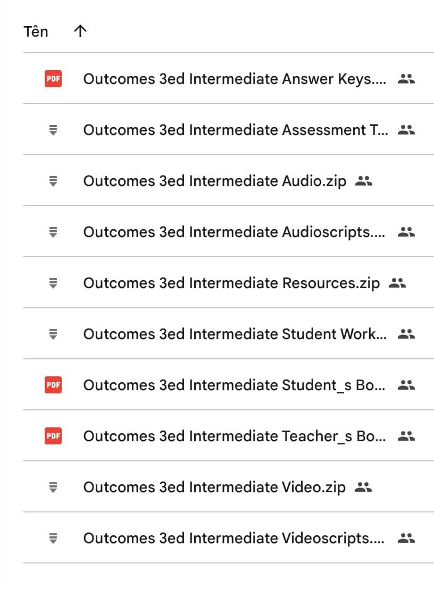
Task: Click shared people icon on Videoscripts row
Action: (406, 538)
